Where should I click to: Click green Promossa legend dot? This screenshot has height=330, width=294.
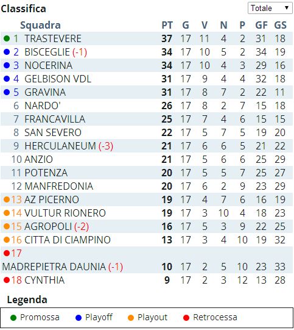(x=13, y=318)
